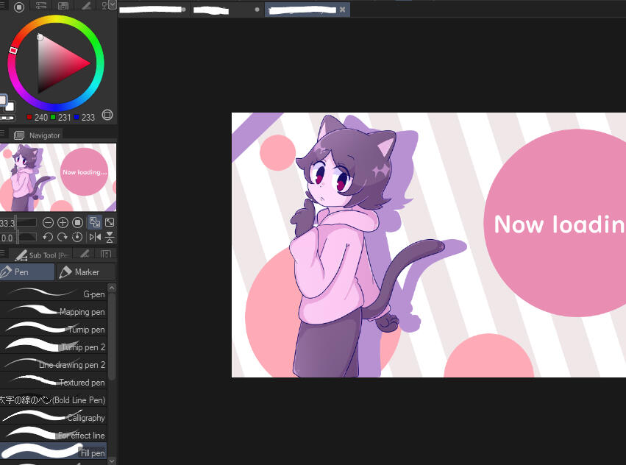Flip the canvas vertically
The image size is (626, 465).
(110, 237)
